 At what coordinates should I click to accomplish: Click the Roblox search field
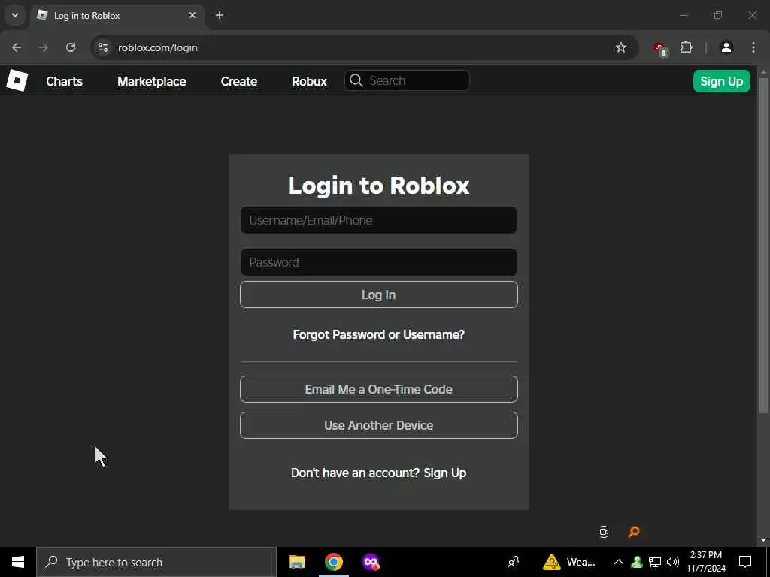point(407,80)
